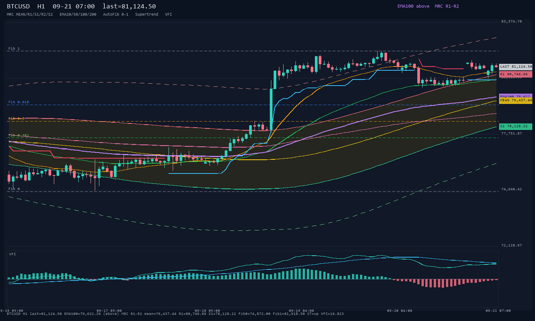Click the MEAN 79,437.44 price tag
This screenshot has height=321, width=535.
[516, 101]
